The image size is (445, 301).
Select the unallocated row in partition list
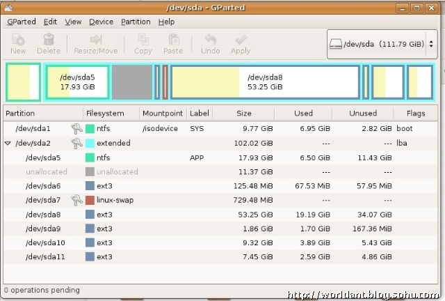click(209, 171)
